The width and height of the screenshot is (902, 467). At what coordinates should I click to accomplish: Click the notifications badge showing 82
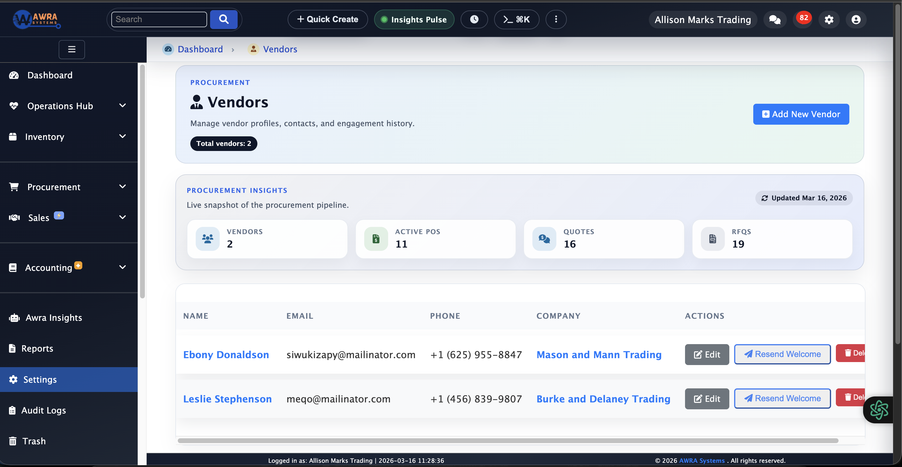click(803, 18)
